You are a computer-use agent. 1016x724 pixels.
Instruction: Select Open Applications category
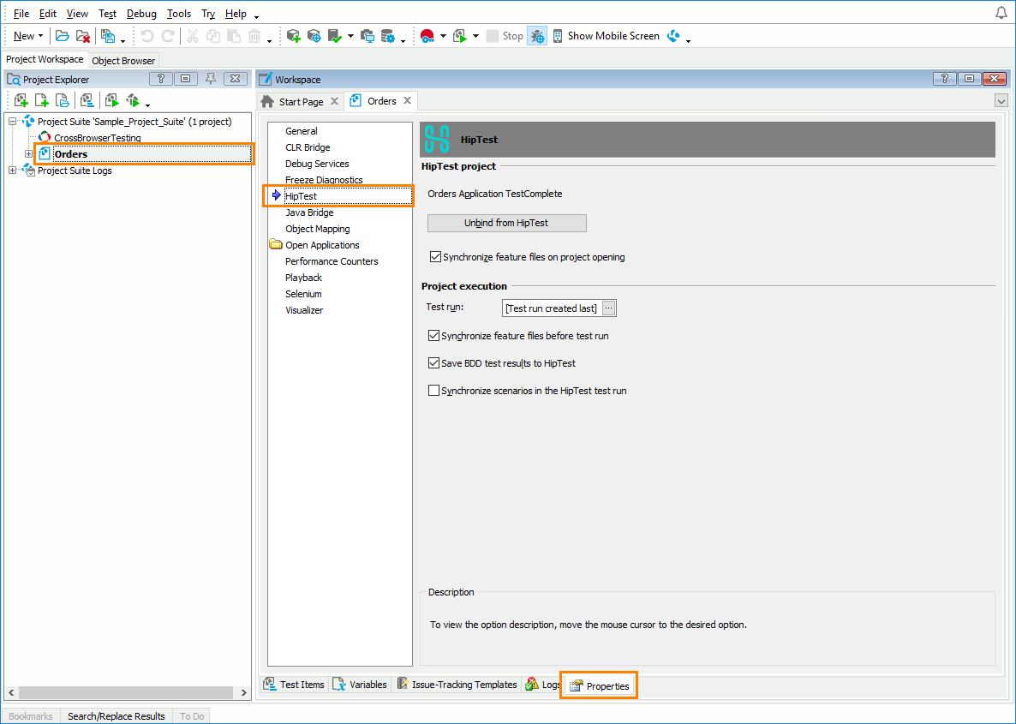pyautogui.click(x=322, y=245)
